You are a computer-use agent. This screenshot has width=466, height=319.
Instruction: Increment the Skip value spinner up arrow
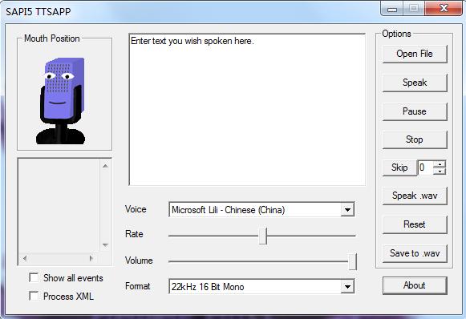440,164
